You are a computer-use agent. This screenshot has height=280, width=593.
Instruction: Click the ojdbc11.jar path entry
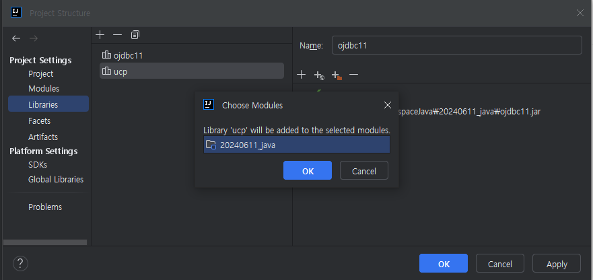pyautogui.click(x=469, y=112)
